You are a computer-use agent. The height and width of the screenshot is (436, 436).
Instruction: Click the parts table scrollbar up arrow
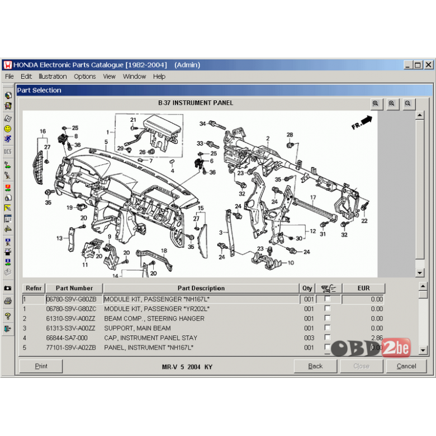tap(423, 286)
